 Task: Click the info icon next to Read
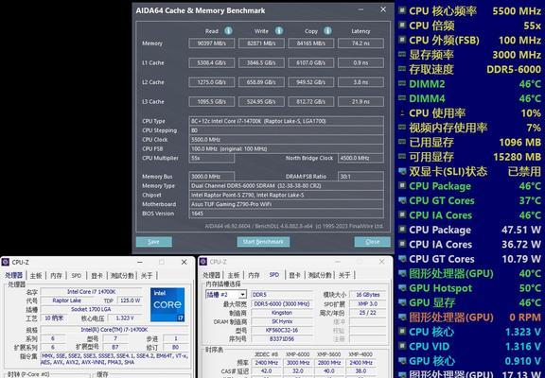click(228, 31)
